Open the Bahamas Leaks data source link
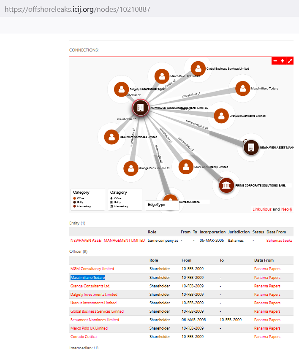Viewport: 299px width, 349px height. tap(279, 241)
